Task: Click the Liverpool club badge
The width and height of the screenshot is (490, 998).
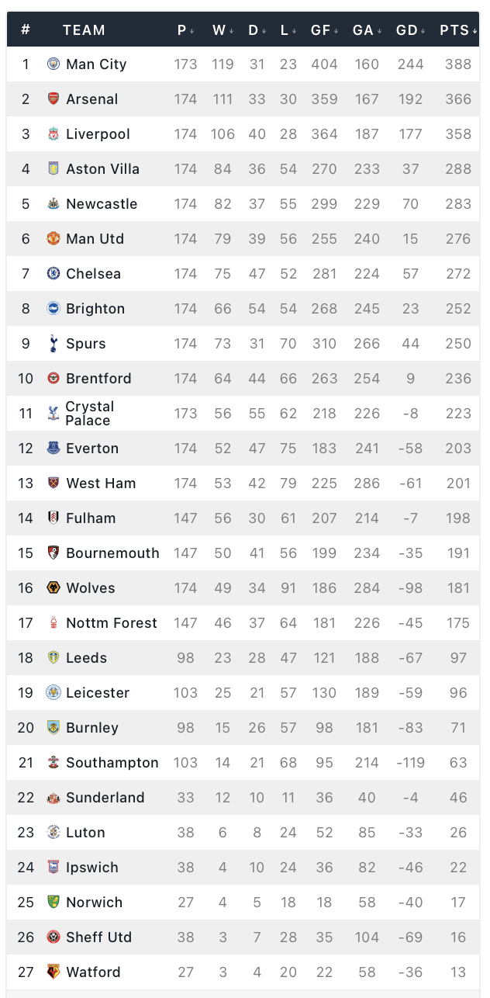Action: [x=53, y=133]
